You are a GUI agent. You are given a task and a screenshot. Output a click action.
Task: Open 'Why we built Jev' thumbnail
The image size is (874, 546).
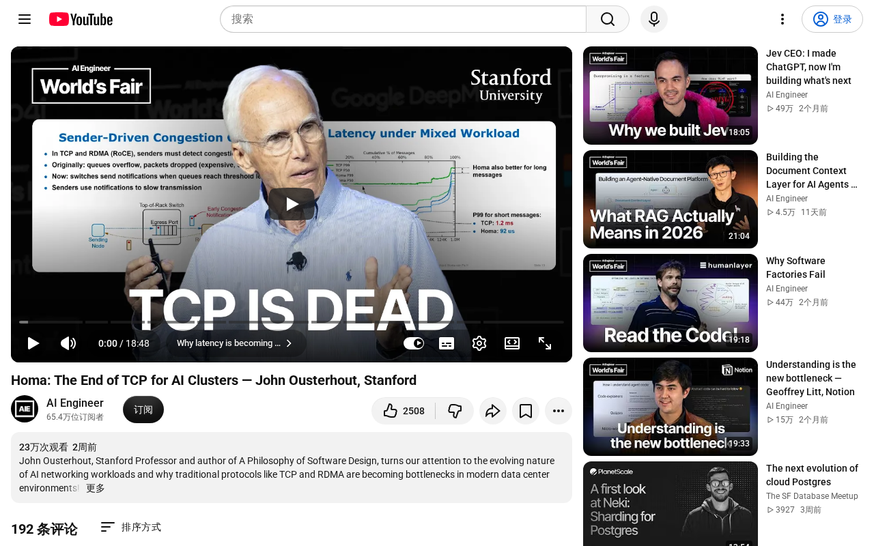[x=671, y=96]
